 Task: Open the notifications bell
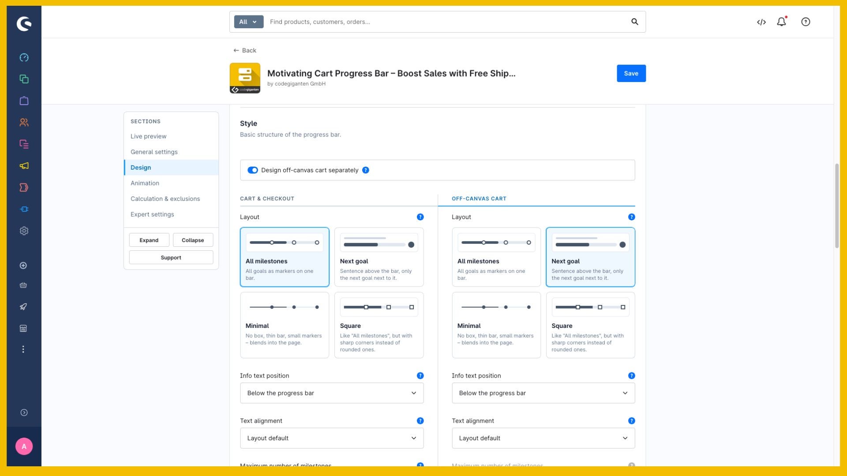(781, 22)
